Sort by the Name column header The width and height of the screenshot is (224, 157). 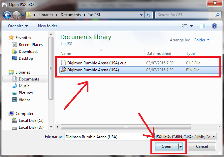(x=66, y=54)
